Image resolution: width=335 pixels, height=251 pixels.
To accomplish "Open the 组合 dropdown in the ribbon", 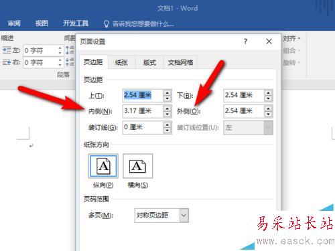I will point(291,50).
